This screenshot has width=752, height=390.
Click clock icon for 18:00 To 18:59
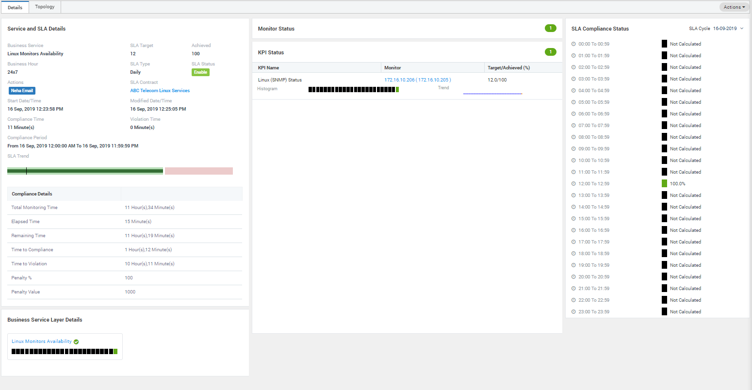pyautogui.click(x=573, y=254)
